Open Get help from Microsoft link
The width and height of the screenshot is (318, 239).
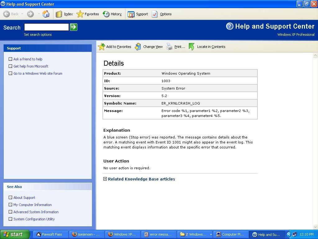point(31,66)
